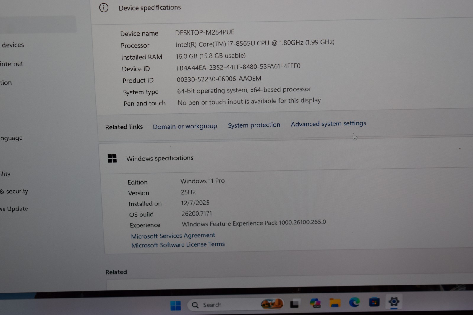473x315 pixels.
Task: Click the installed on date 12/7/2025
Action: [x=195, y=203]
